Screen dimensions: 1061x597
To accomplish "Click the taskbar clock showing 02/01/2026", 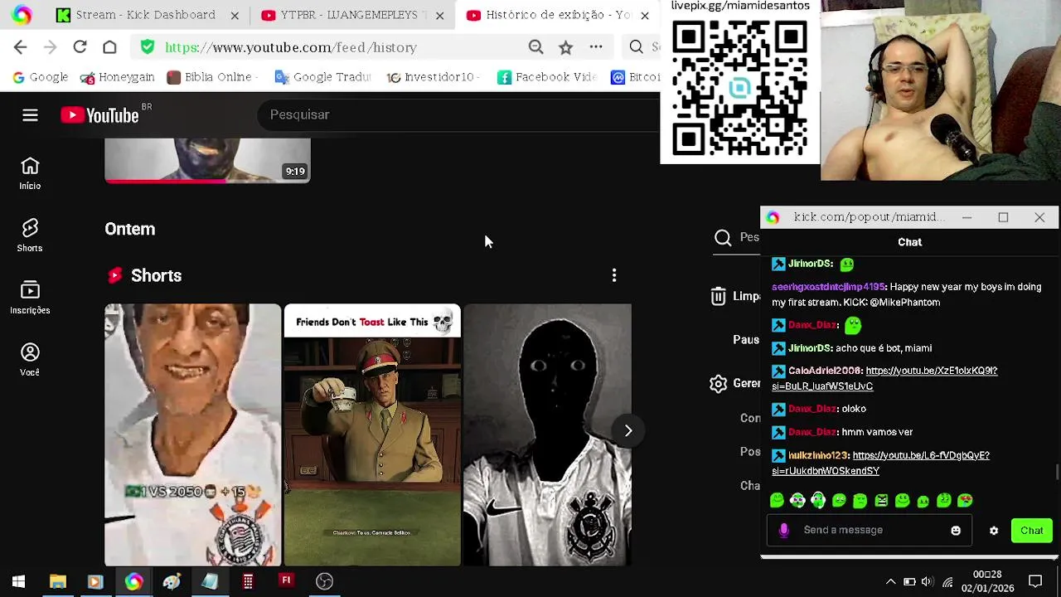I will pos(987,581).
